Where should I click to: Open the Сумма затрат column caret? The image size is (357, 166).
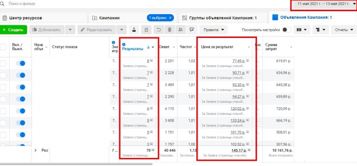pyautogui.click(x=291, y=47)
